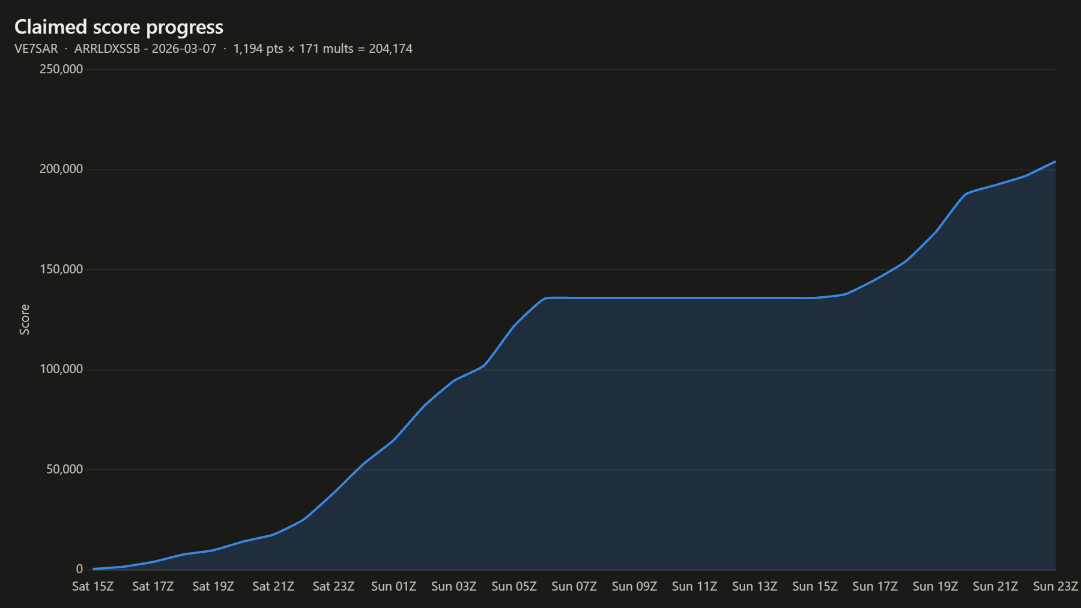Click the 'Sun 03Z' x-axis tick label
The image size is (1081, 608).
454,586
